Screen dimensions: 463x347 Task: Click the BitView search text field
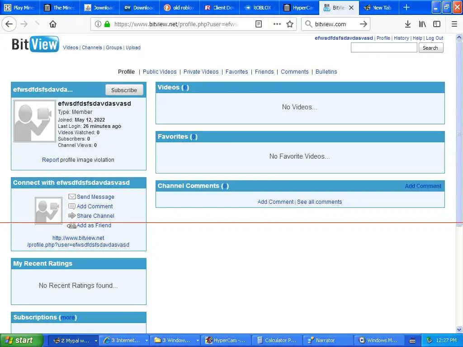(383, 47)
